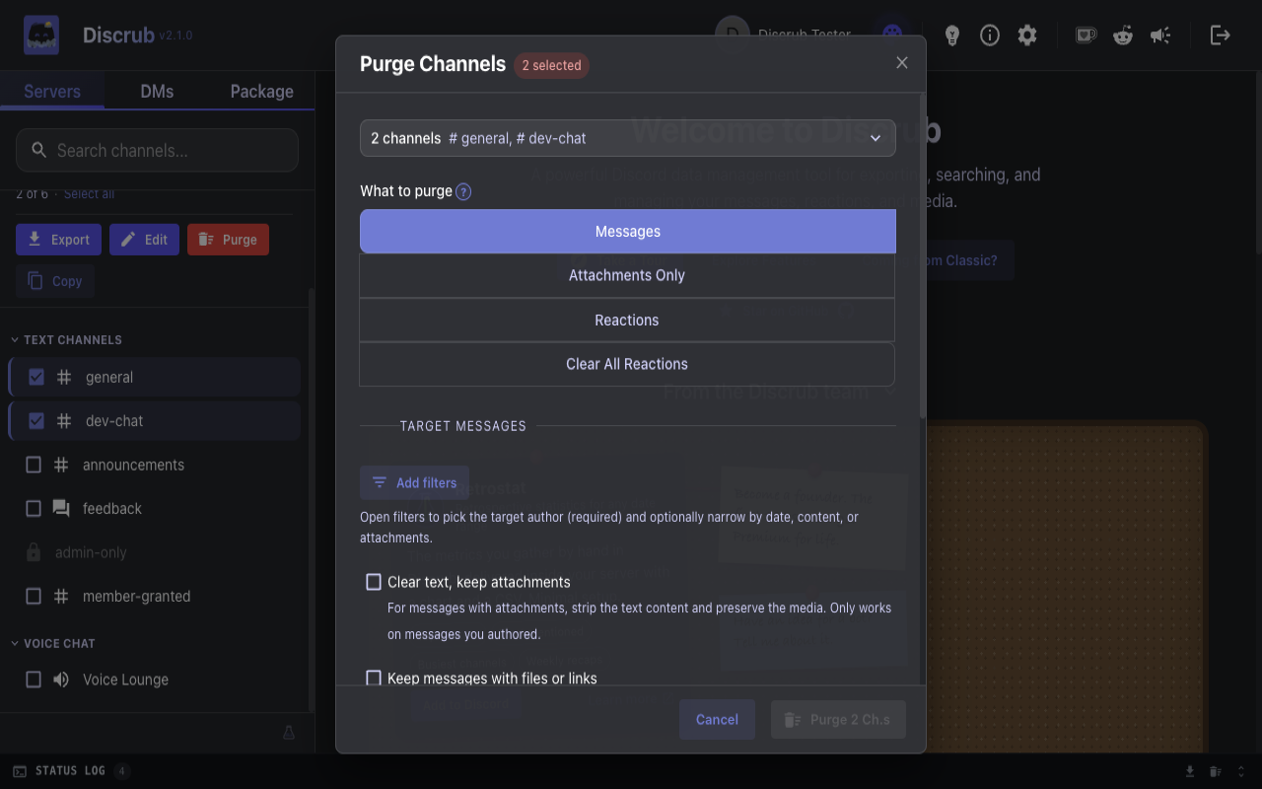The width and height of the screenshot is (1262, 789).
Task: Click the forum icon beside feedback
Action: click(61, 509)
